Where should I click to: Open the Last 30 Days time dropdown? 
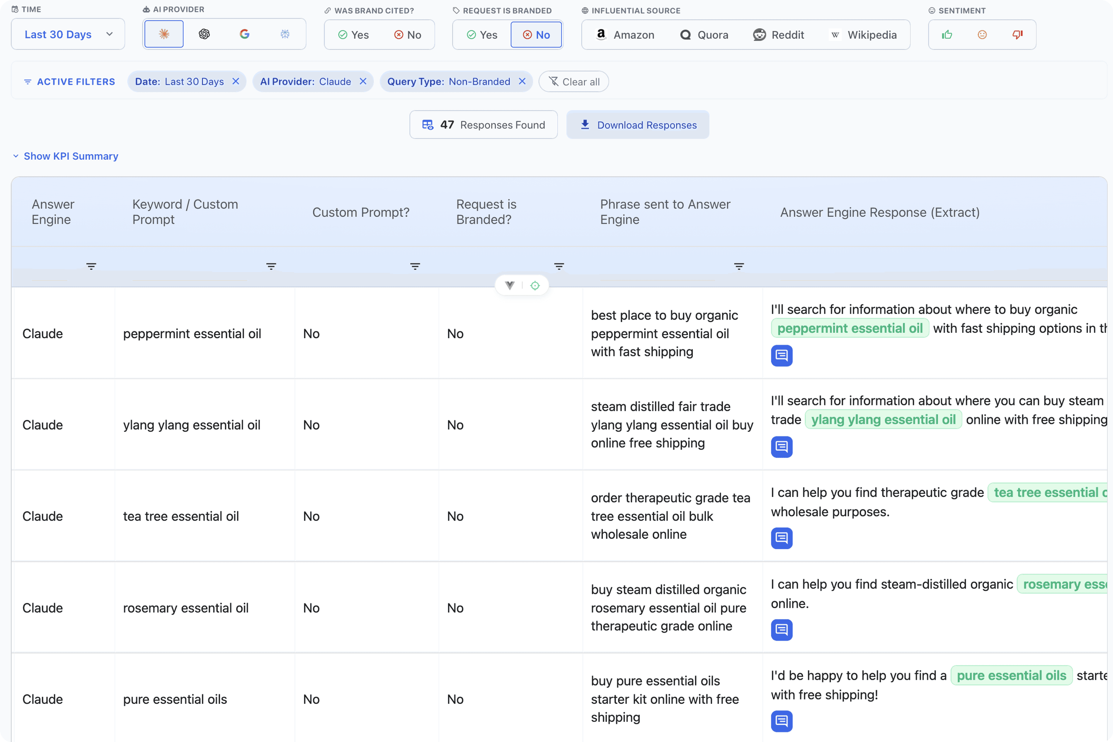68,34
